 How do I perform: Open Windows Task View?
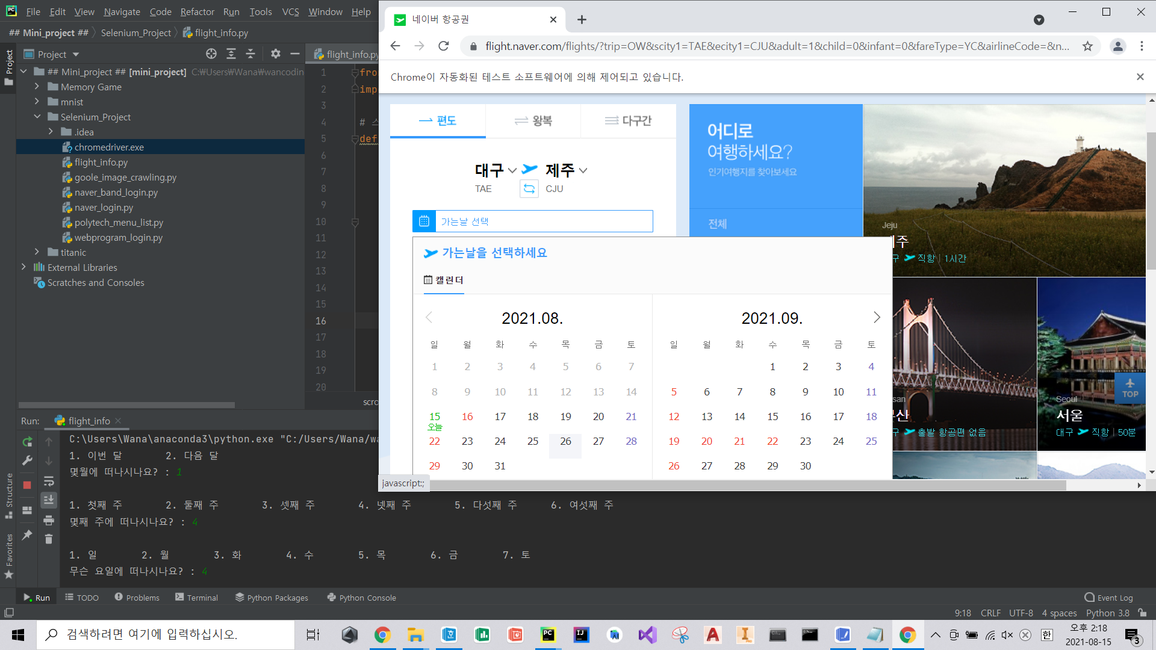pos(313,635)
